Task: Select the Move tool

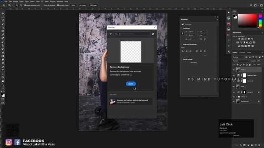Action: (3, 13)
